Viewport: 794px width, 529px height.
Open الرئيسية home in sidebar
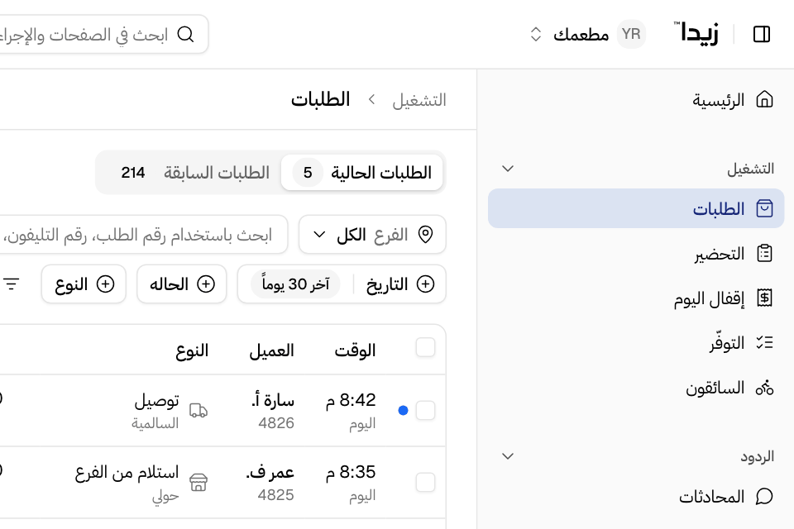[x=636, y=100]
